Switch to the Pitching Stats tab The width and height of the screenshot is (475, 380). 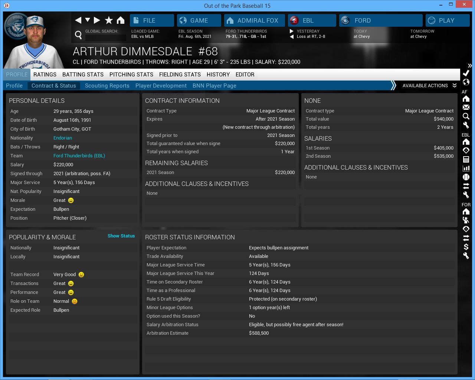click(131, 75)
